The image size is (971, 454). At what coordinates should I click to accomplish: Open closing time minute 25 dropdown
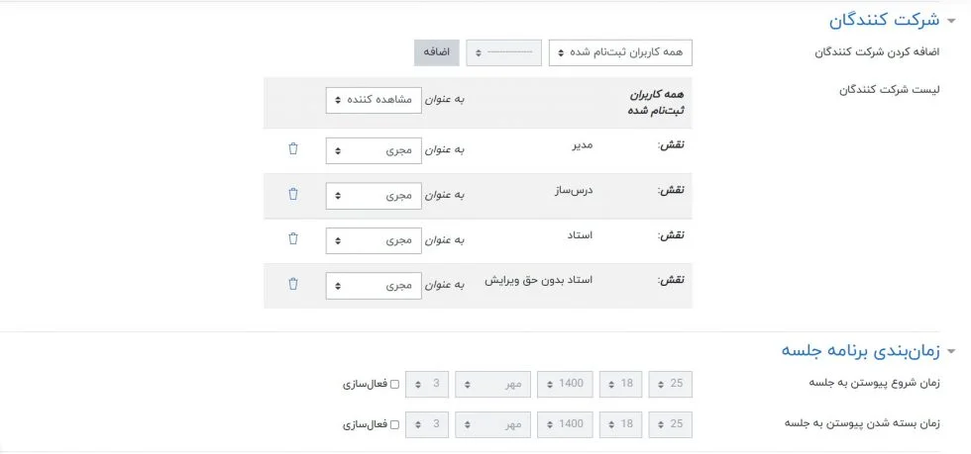[671, 424]
